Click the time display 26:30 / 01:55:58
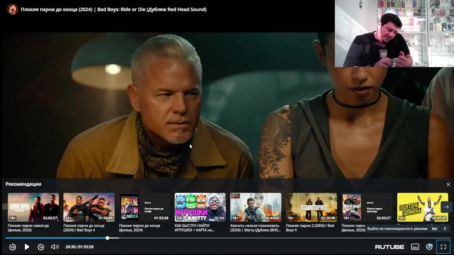The image size is (454, 255). 79,247
